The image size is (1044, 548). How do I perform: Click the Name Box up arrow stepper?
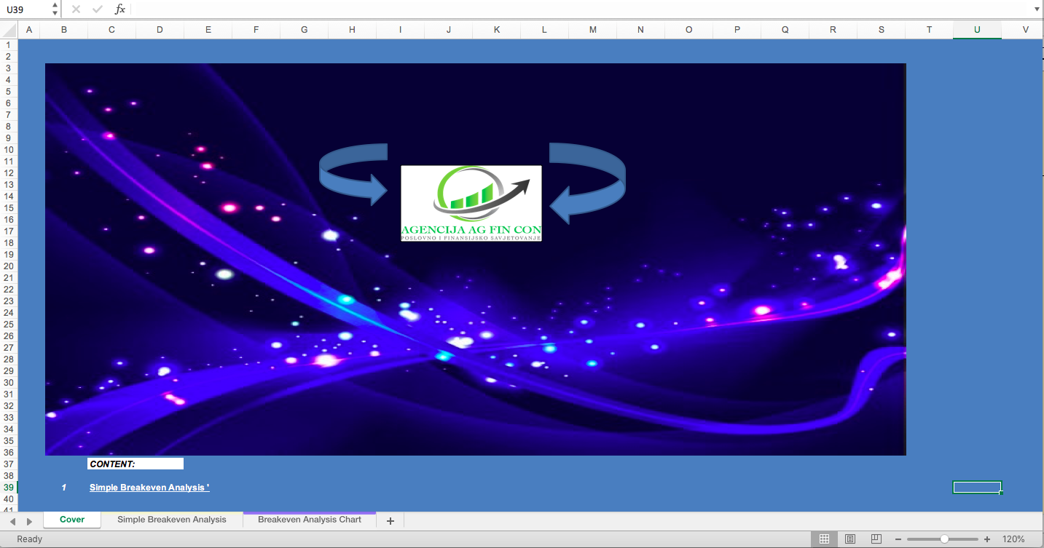click(55, 5)
